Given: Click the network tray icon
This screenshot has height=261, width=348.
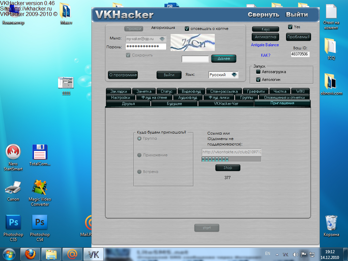Looking at the screenshot, I should [312, 254].
